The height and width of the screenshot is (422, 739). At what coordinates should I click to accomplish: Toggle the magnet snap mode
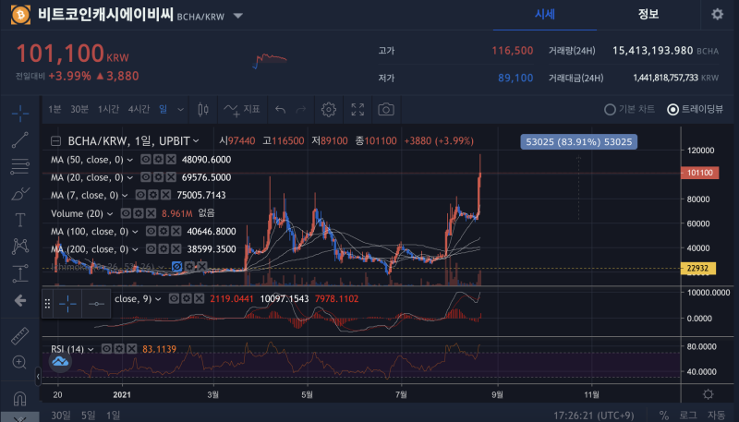[x=19, y=398]
